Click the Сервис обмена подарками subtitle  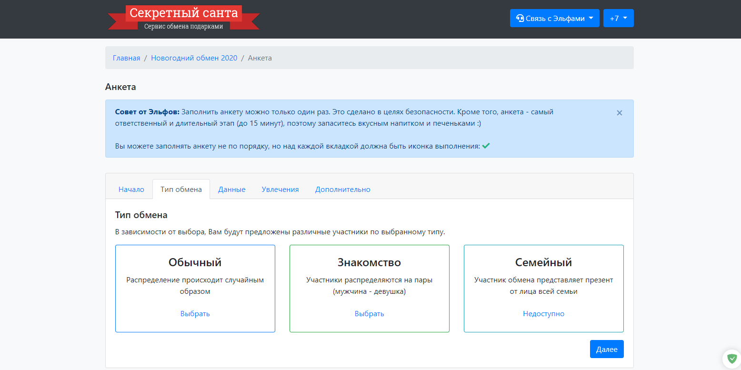(183, 26)
